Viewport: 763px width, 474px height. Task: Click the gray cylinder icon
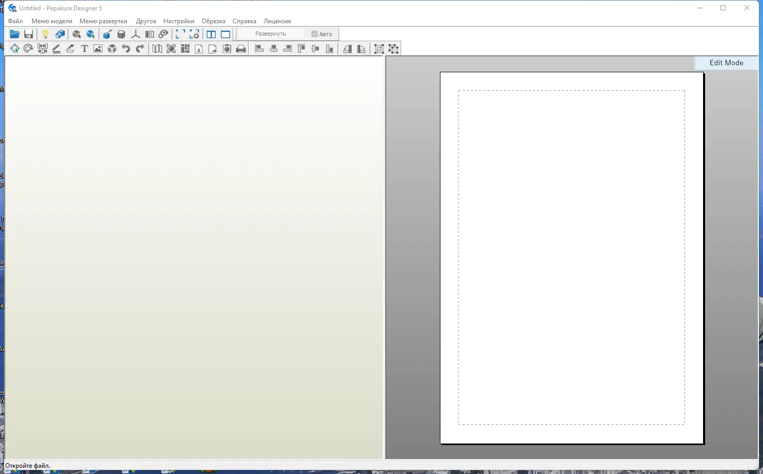point(121,34)
